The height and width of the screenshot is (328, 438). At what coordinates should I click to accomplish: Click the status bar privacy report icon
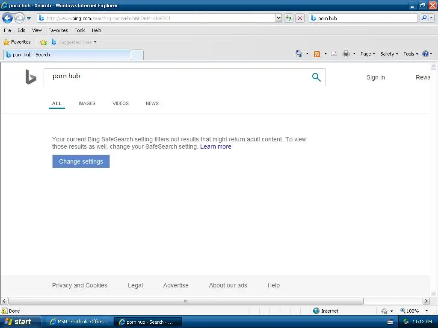(x=384, y=311)
